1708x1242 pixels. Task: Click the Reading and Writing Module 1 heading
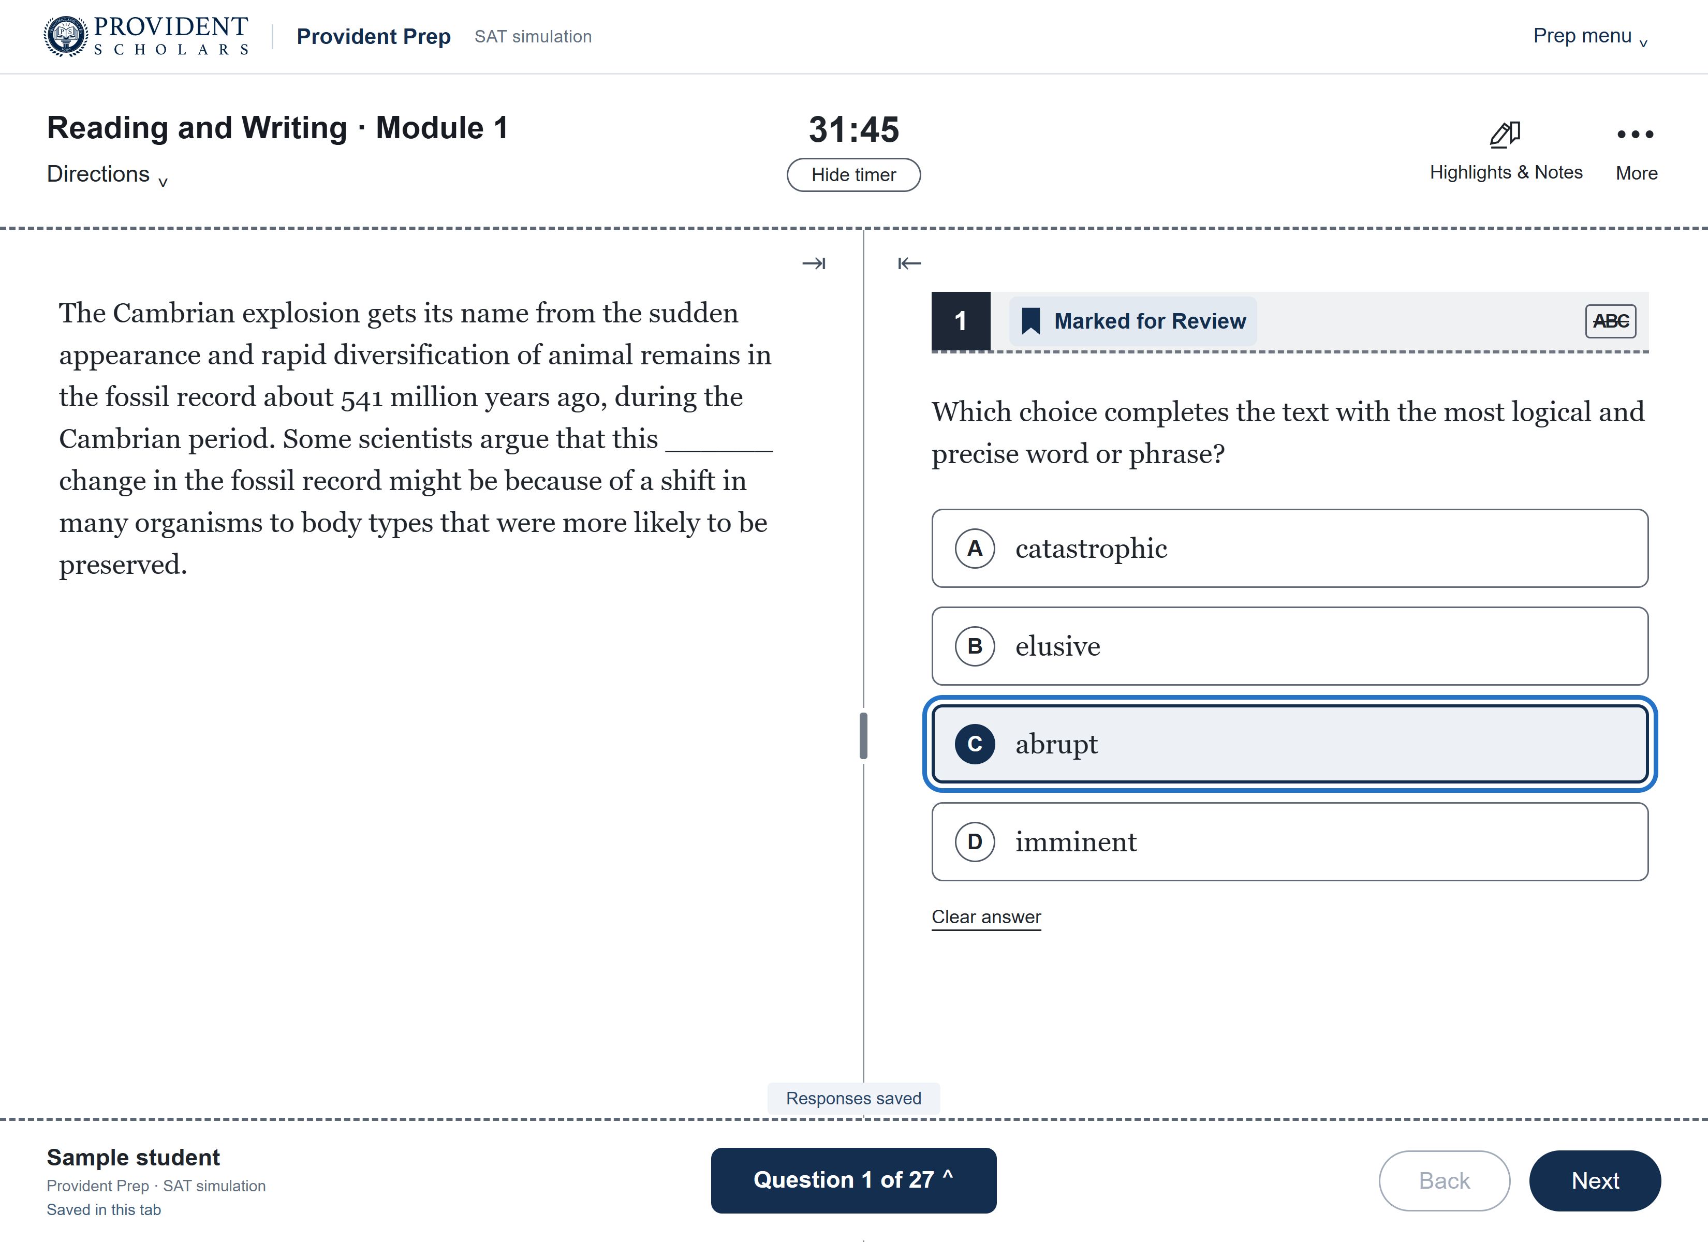tap(278, 128)
